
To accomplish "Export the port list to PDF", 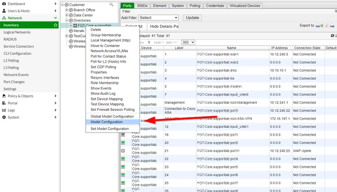I will pos(327,26).
